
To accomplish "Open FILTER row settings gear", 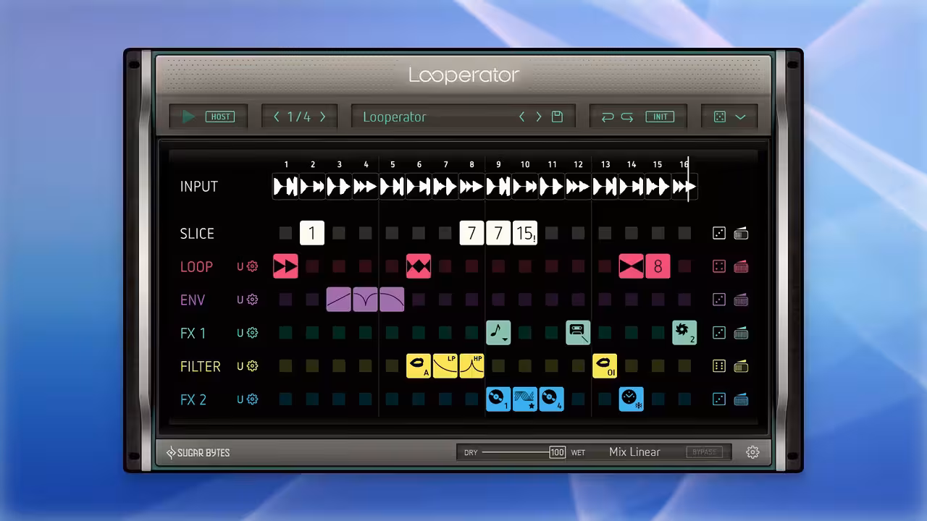I will (252, 366).
